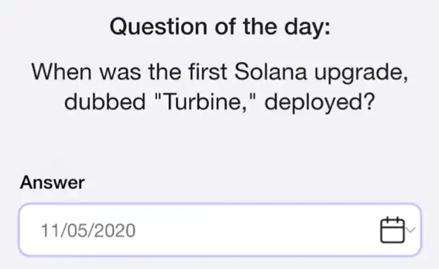Image resolution: width=439 pixels, height=269 pixels.
Task: Click the slashes-separated date text 11/05/2020
Action: click(87, 230)
